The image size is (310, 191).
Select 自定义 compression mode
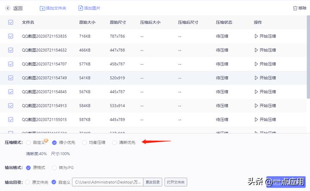pos(28,143)
